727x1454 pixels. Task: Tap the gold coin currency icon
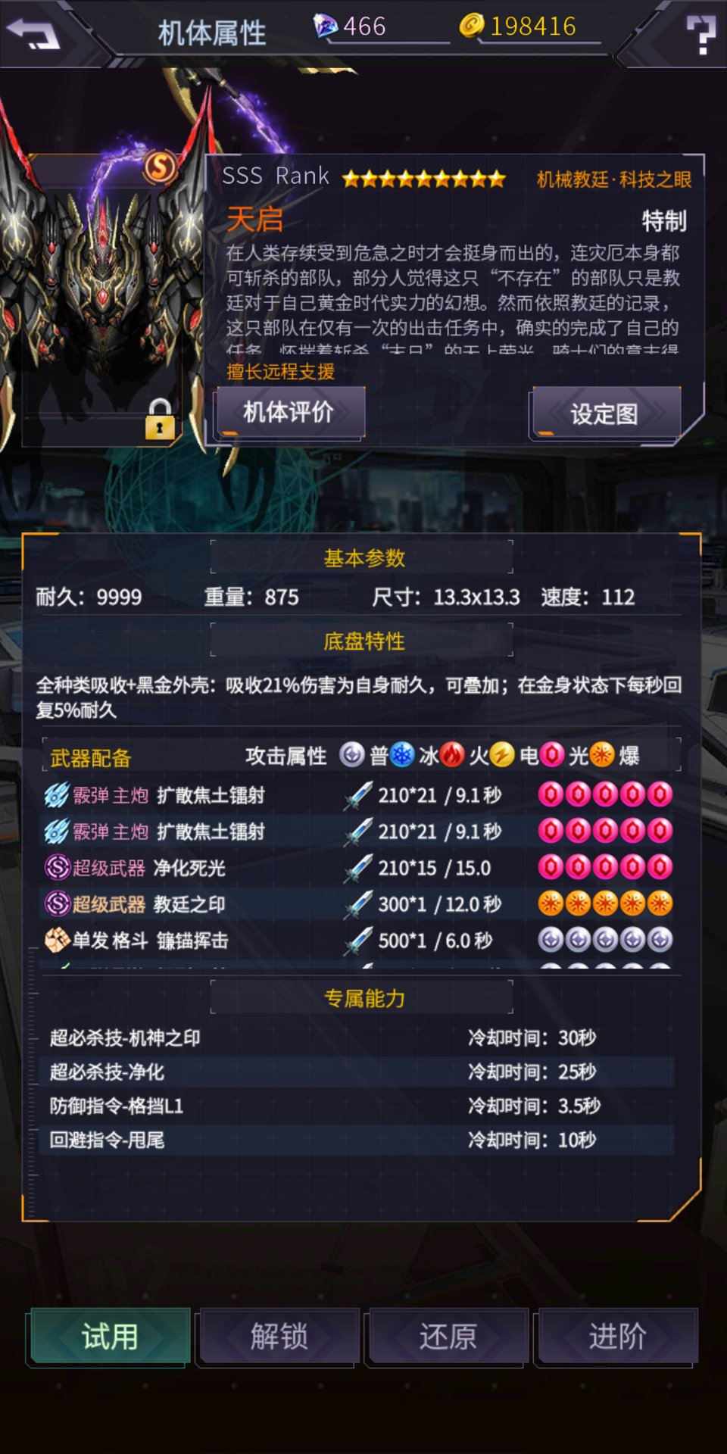471,25
